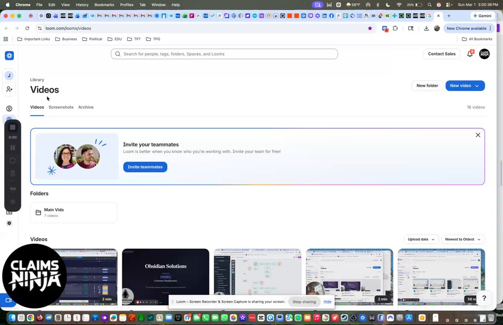
Task: Click the Wi-Fi status icon
Action: pyautogui.click(x=399, y=5)
